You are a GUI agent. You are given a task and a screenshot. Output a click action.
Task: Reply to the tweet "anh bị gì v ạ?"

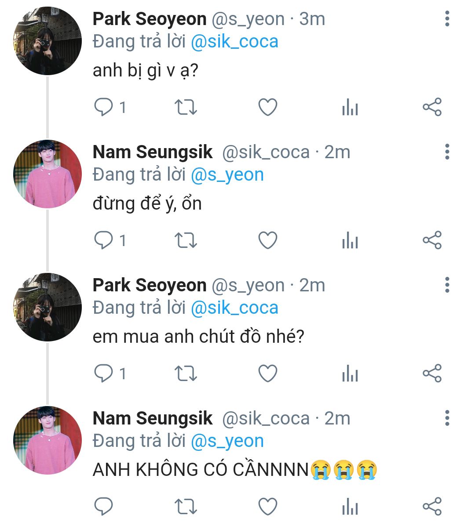[x=104, y=107]
